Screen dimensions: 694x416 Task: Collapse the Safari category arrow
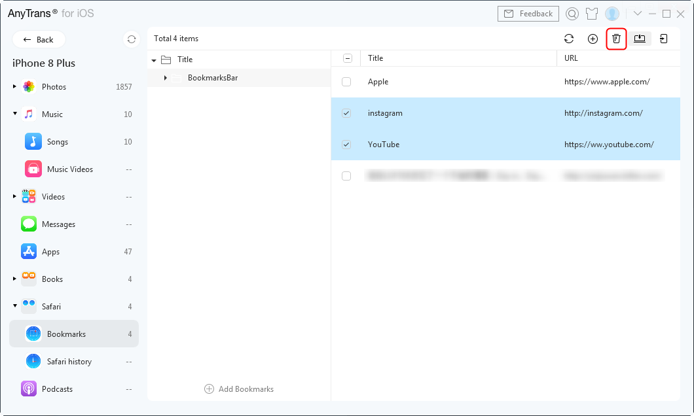(x=14, y=306)
